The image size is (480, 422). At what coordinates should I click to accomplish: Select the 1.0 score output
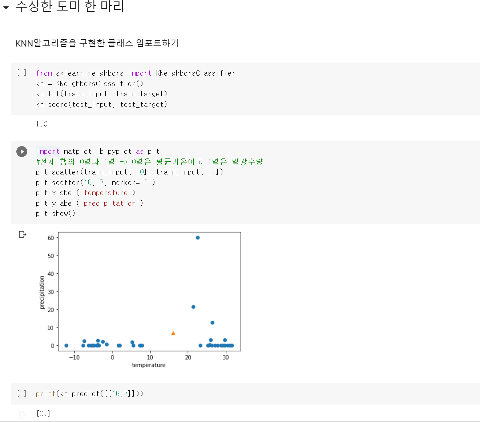pyautogui.click(x=42, y=124)
